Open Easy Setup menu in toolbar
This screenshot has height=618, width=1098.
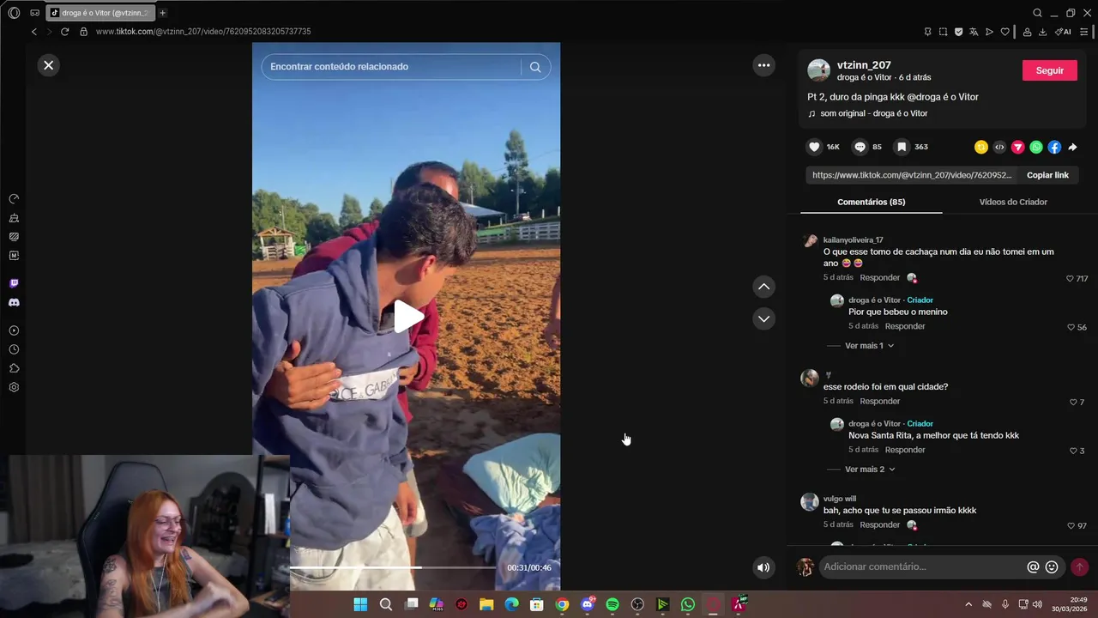coord(1084,32)
